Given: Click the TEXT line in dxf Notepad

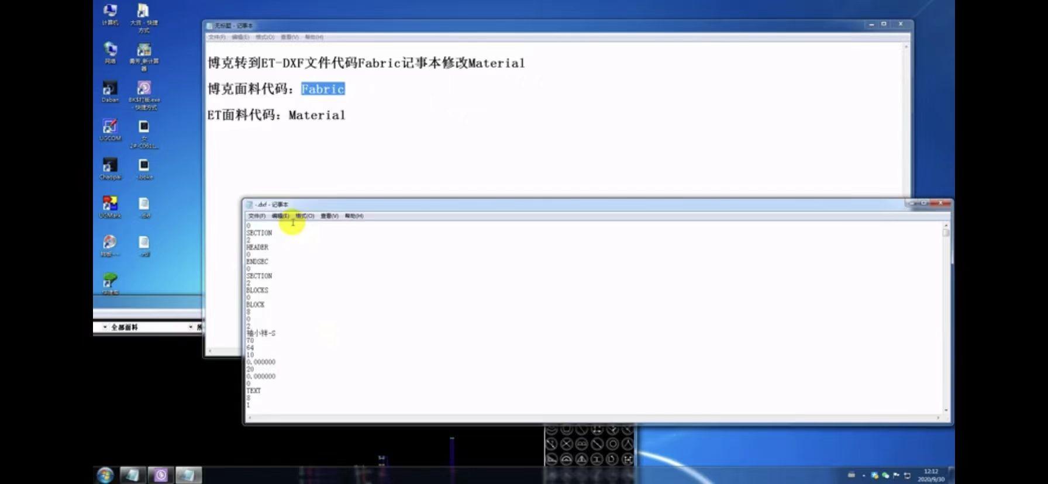Looking at the screenshot, I should point(253,390).
